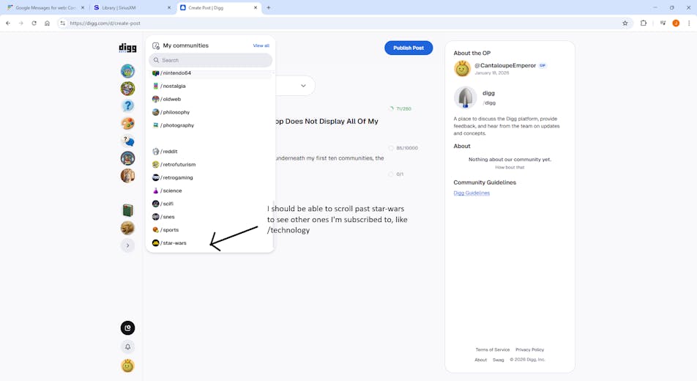
Task: Choose /philosophy in the community list
Action: click(x=176, y=112)
